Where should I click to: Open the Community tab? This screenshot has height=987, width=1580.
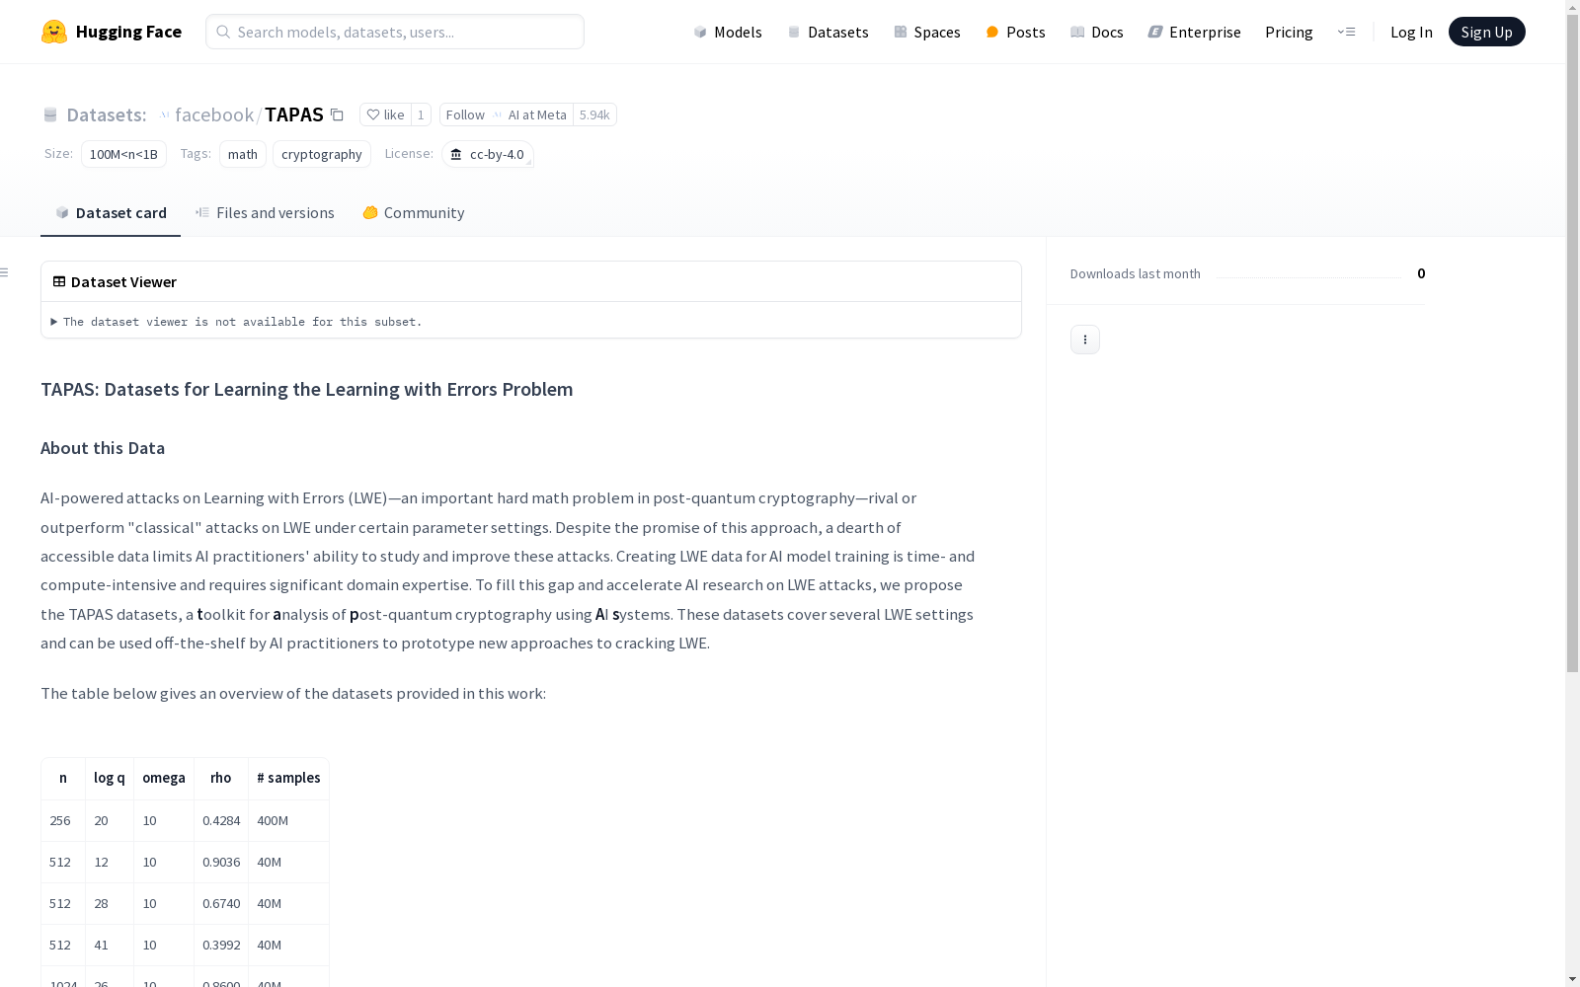pyautogui.click(x=413, y=212)
